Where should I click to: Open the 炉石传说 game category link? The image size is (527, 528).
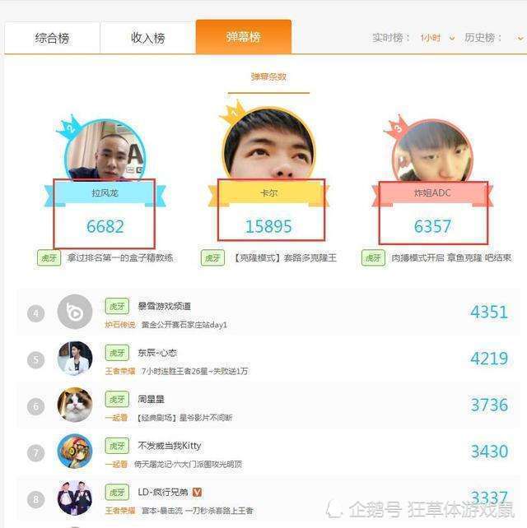[x=120, y=325]
